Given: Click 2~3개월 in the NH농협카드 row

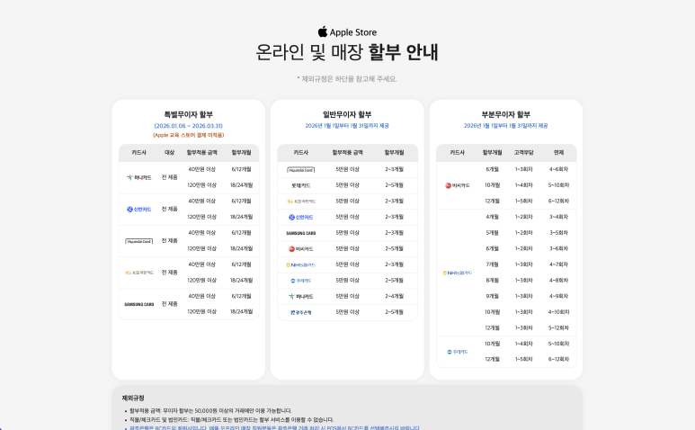Looking at the screenshot, I should [x=394, y=264].
